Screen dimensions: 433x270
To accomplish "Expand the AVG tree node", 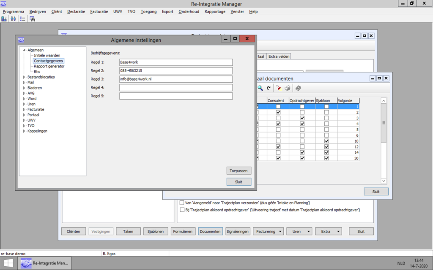I will pos(24,93).
